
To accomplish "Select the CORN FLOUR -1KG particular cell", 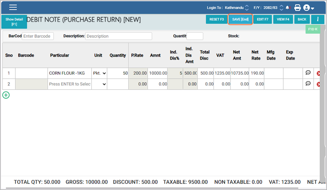I will coord(69,73).
